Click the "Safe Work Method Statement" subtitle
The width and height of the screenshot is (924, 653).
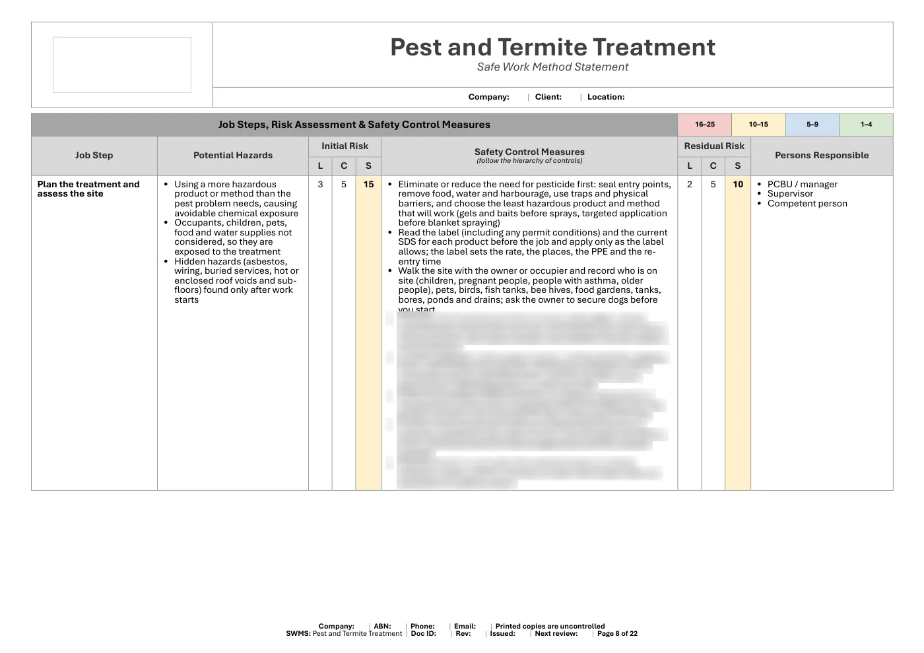pyautogui.click(x=552, y=67)
